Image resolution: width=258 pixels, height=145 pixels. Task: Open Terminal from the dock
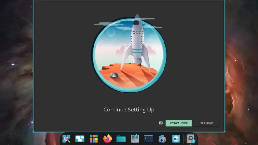pyautogui.click(x=148, y=139)
